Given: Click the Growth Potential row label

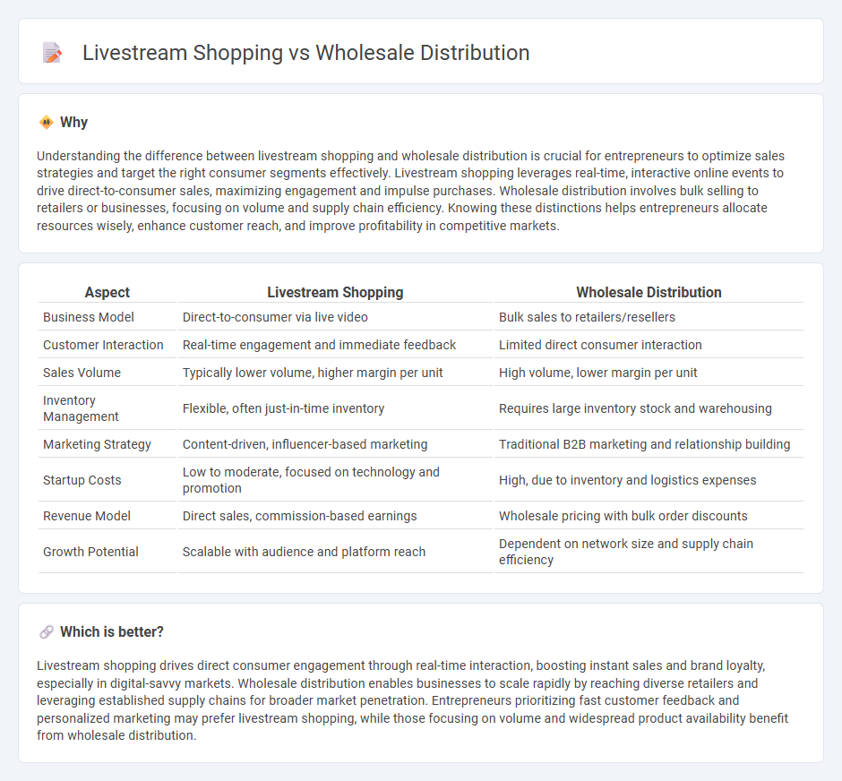Looking at the screenshot, I should [x=90, y=552].
